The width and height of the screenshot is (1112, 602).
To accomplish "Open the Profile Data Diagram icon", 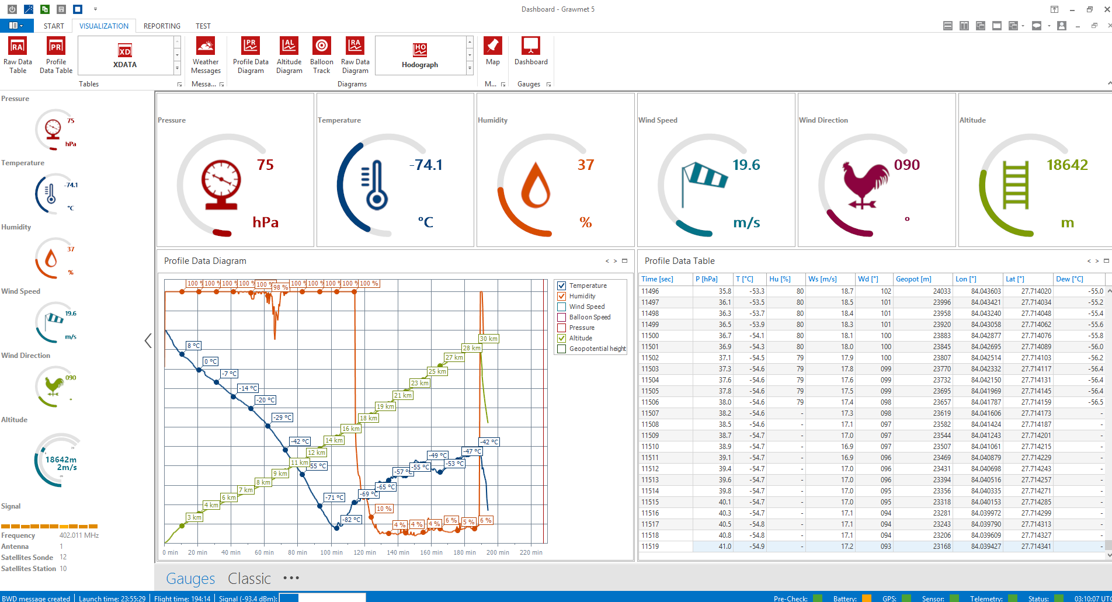I will point(251,55).
